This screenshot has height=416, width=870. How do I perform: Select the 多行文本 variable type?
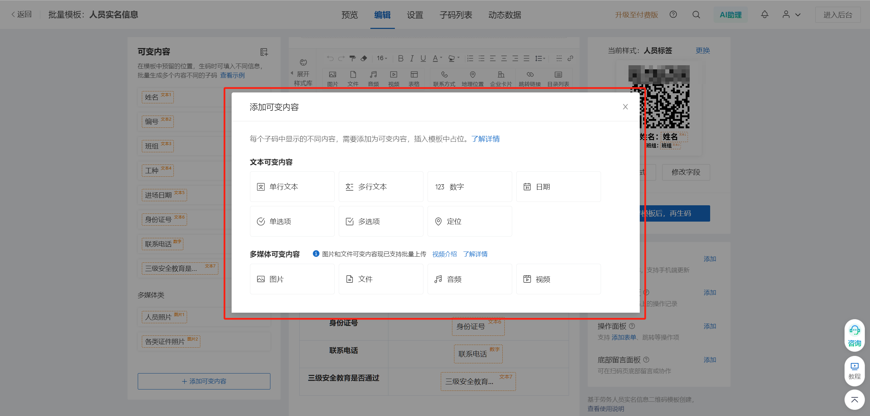(x=381, y=187)
